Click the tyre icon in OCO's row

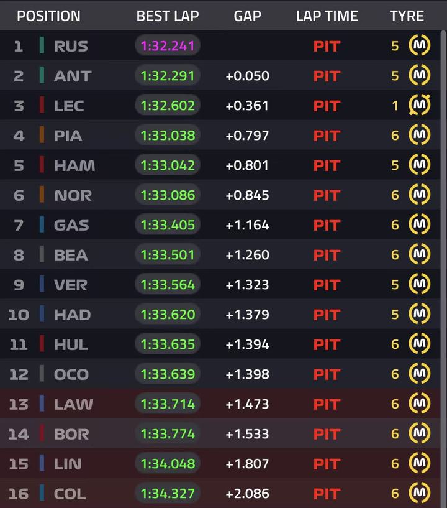click(x=420, y=374)
